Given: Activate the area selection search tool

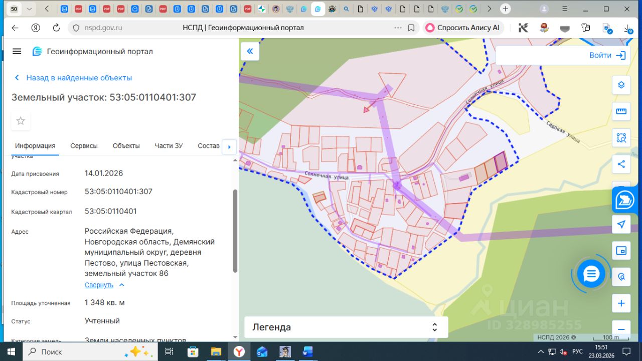Looking at the screenshot, I should click(x=621, y=138).
